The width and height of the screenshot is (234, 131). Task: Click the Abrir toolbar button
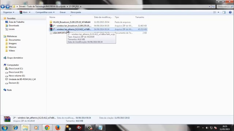23,12
